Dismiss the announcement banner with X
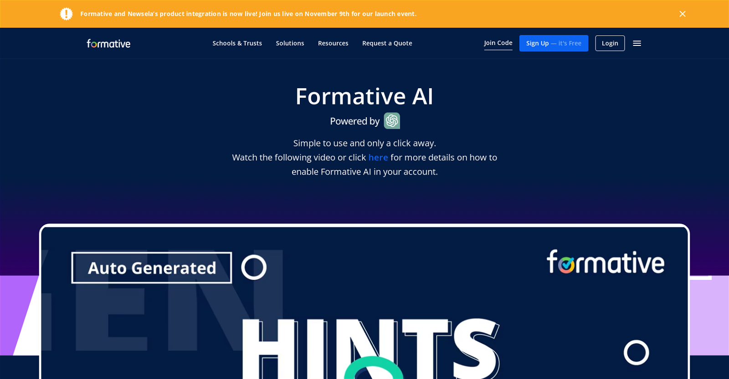The height and width of the screenshot is (379, 729). tap(683, 14)
